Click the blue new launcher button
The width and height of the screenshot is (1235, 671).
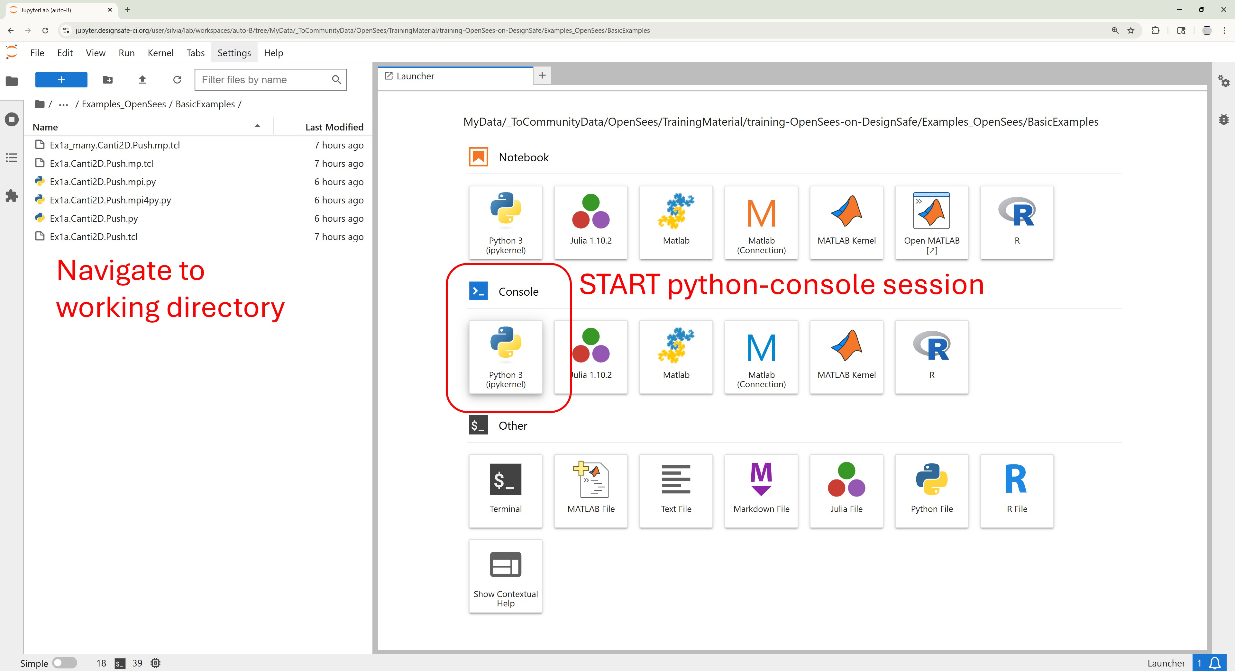61,80
